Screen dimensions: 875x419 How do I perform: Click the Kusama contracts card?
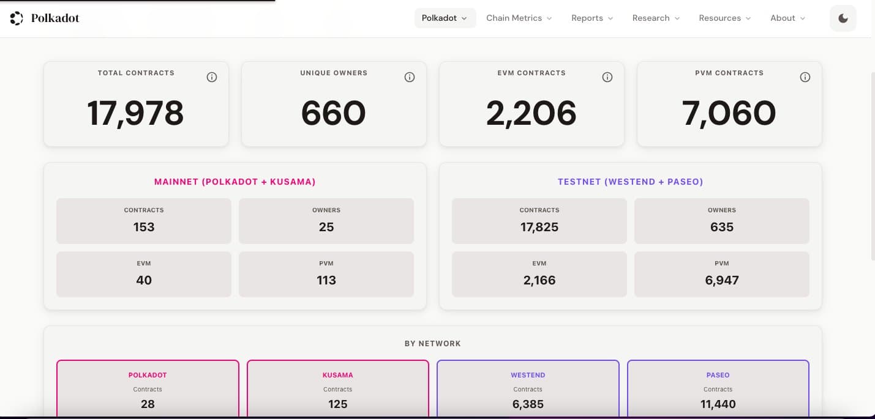(x=337, y=389)
